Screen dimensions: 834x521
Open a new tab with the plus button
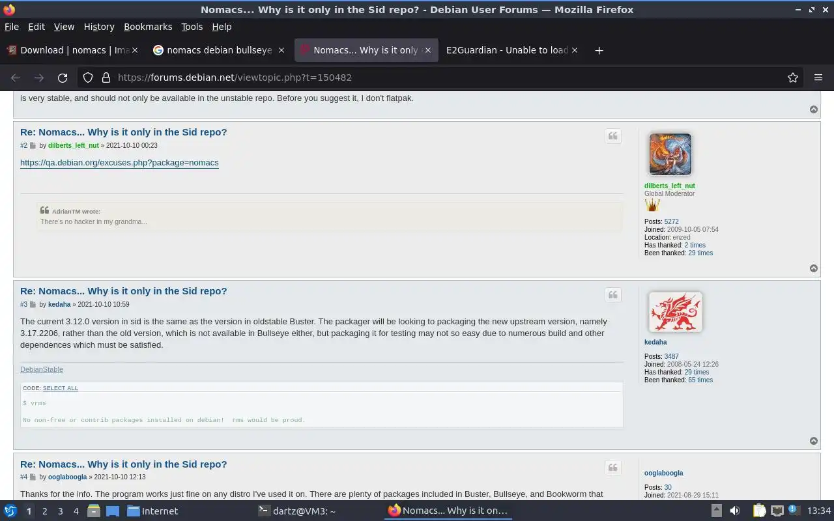[x=599, y=50]
